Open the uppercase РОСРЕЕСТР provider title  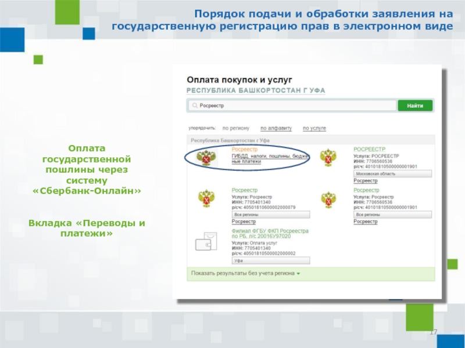point(369,149)
